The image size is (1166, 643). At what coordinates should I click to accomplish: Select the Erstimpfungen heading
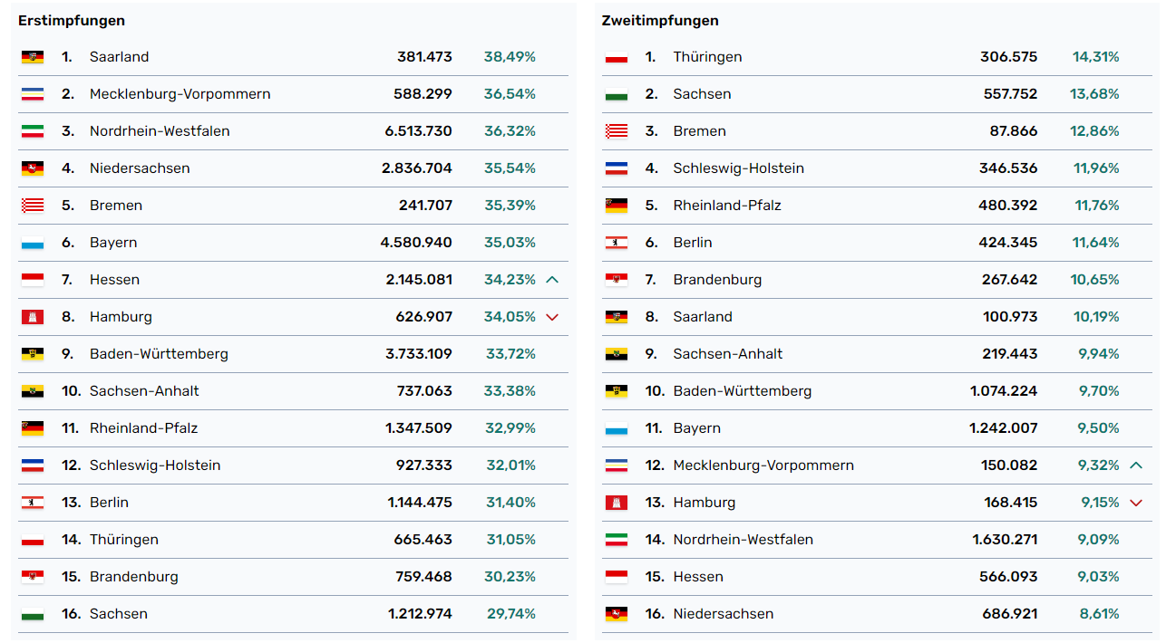click(72, 21)
